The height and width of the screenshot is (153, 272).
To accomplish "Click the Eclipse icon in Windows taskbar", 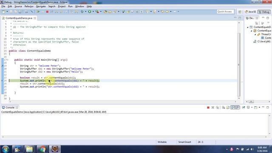I will click(55, 149).
